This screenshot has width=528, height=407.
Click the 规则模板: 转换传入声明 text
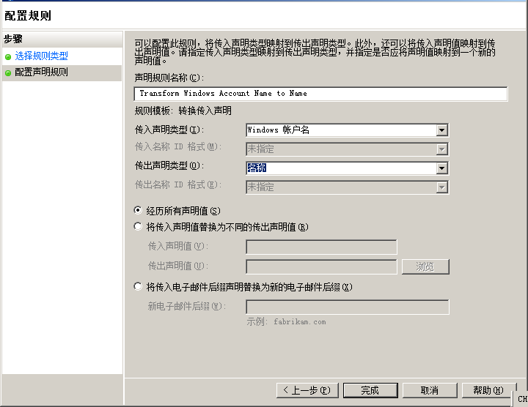tap(183, 111)
